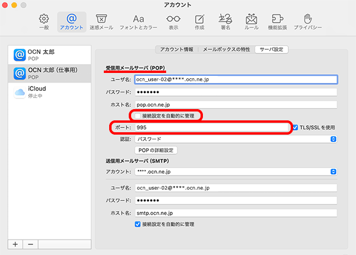Uncheck 接続設定を自動的に管理 for the SMTP server
The width and height of the screenshot is (356, 255).
(x=138, y=224)
